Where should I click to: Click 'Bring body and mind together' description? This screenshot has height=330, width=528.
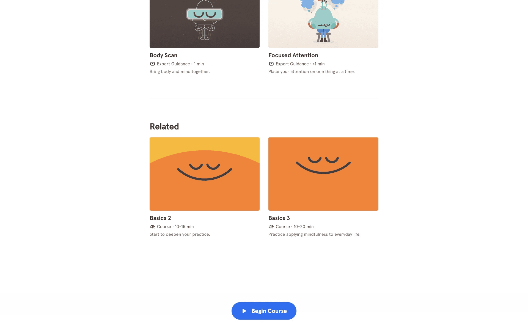(x=180, y=71)
